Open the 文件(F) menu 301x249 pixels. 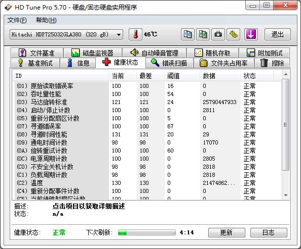tap(17, 20)
